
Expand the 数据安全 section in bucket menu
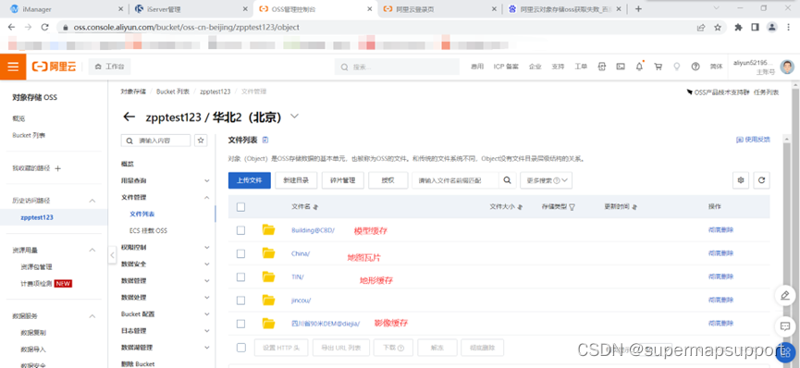206,264
